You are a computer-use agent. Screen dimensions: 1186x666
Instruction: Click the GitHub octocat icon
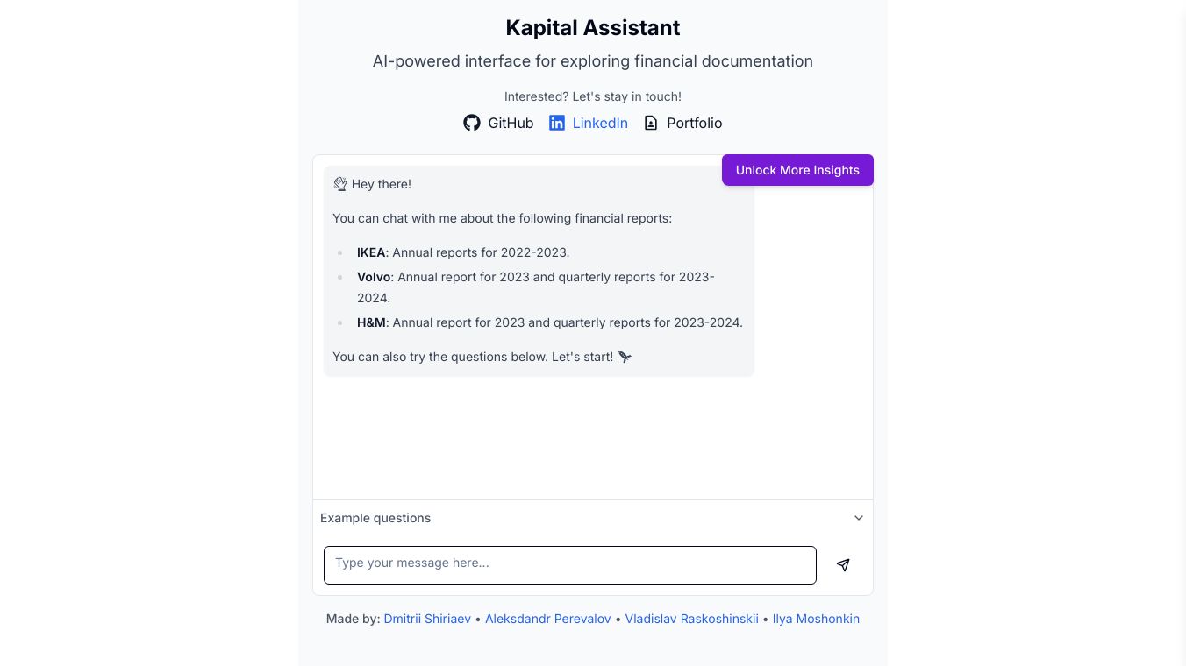[x=472, y=123]
